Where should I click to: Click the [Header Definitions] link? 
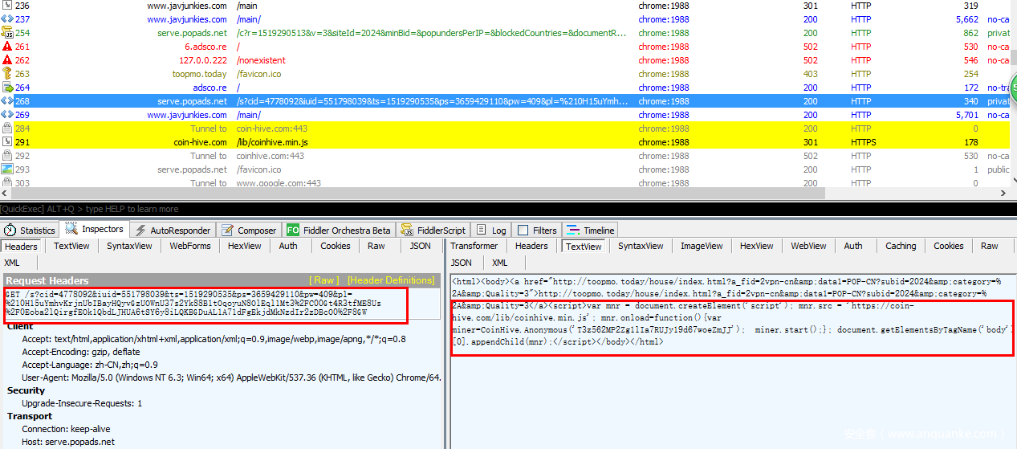pyautogui.click(x=391, y=280)
